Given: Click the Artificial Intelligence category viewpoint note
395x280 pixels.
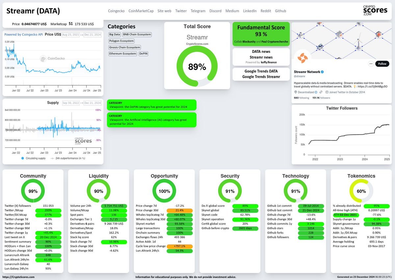Looking at the screenshot, I should 152,120.
